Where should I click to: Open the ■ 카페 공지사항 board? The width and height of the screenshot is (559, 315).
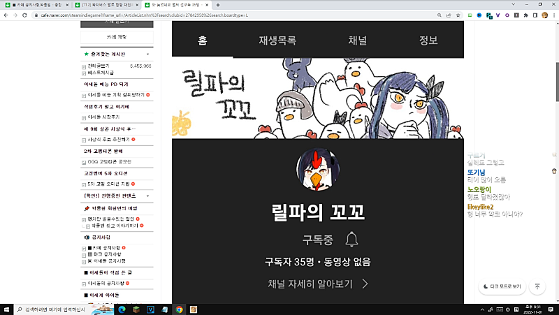coord(104,248)
